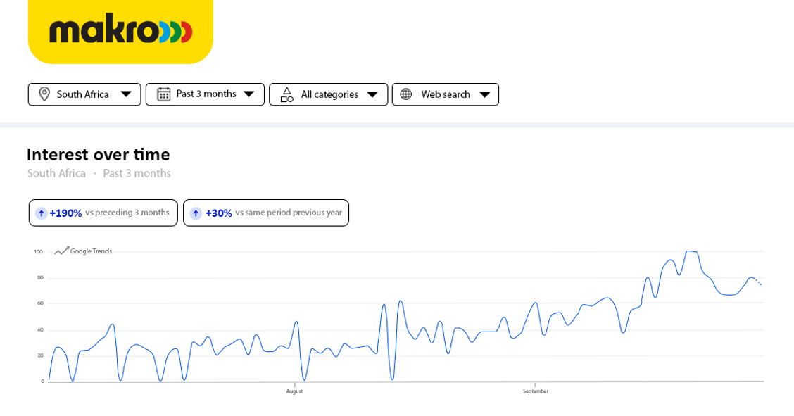Click the shapes icon beside All categories

[286, 94]
